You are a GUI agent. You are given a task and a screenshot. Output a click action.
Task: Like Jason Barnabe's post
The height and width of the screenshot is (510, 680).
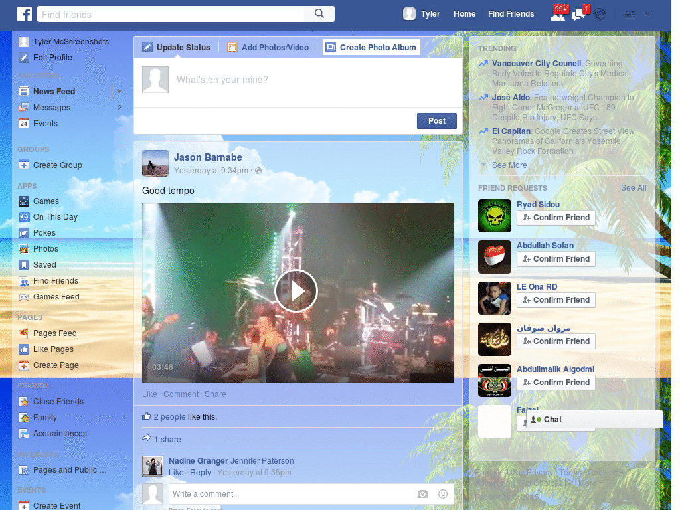click(149, 394)
